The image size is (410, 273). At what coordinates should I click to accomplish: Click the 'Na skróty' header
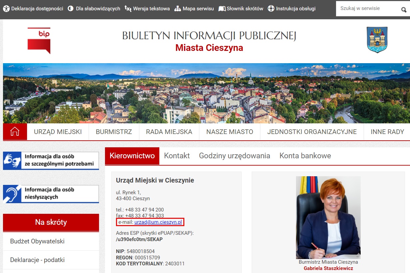tap(51, 222)
